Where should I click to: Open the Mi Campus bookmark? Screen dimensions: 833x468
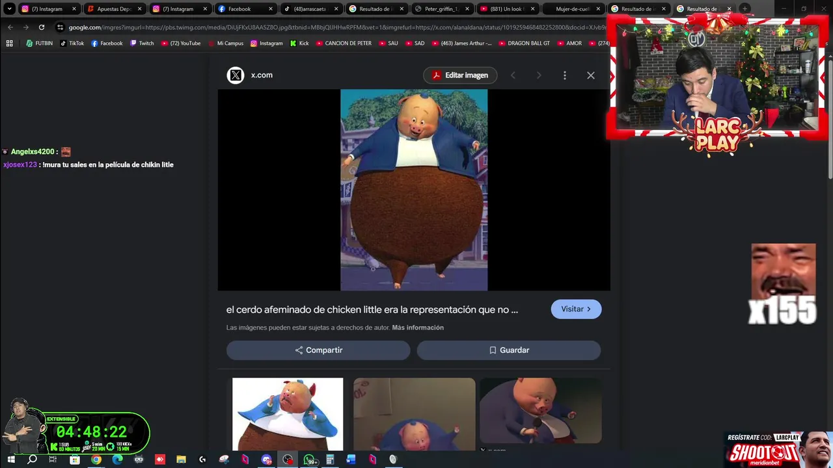[226, 44]
